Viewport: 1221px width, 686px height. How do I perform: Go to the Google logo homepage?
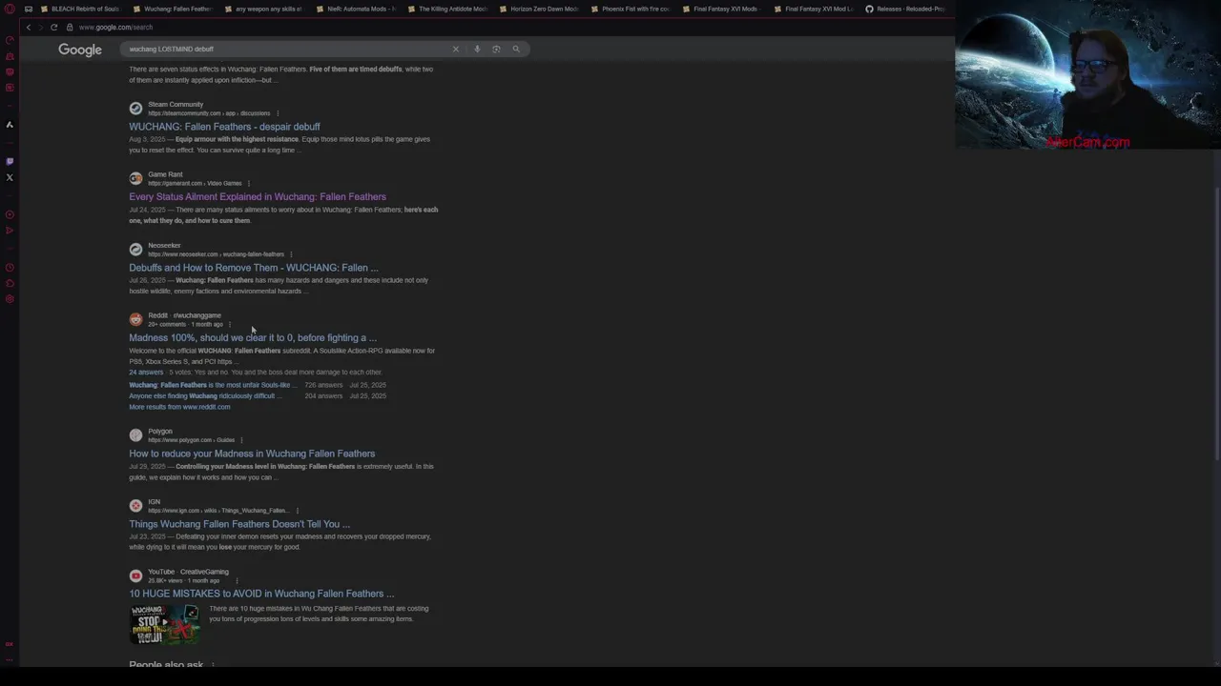(x=80, y=50)
